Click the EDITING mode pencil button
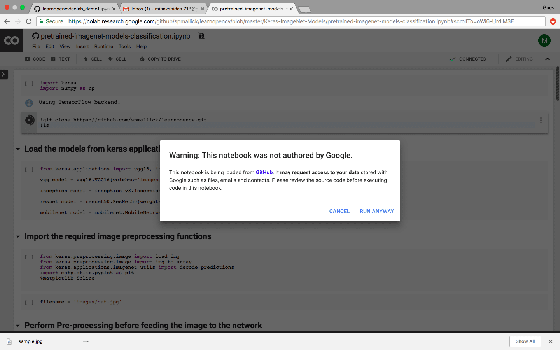Viewport: 560px width, 350px height. 519,59
